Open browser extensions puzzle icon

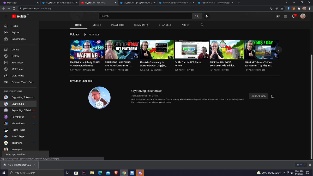pyautogui.click(x=299, y=9)
